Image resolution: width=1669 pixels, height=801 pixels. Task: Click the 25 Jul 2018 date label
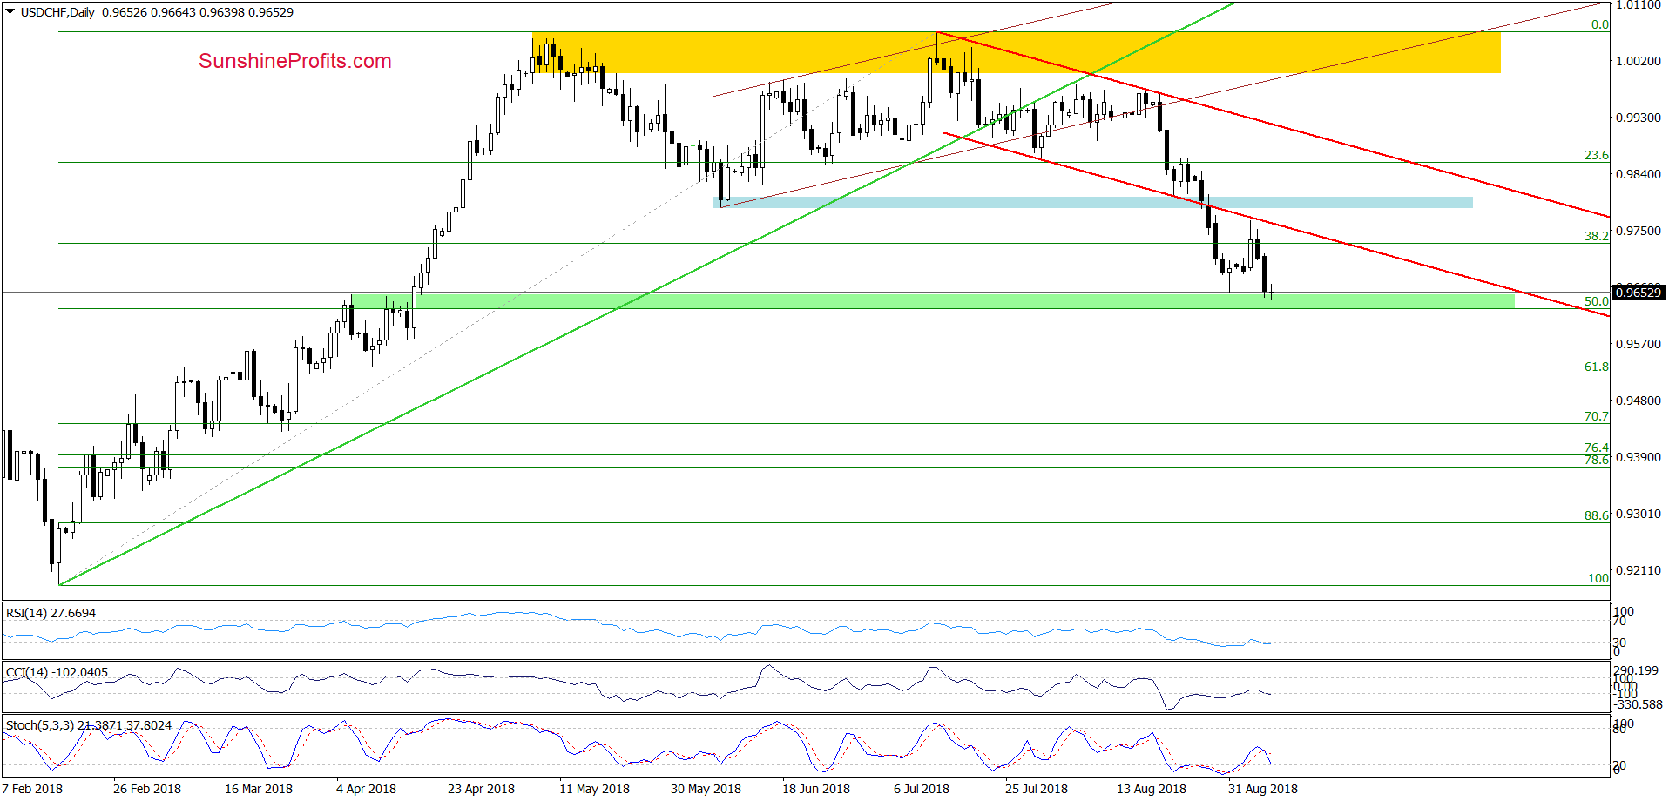point(1037,789)
